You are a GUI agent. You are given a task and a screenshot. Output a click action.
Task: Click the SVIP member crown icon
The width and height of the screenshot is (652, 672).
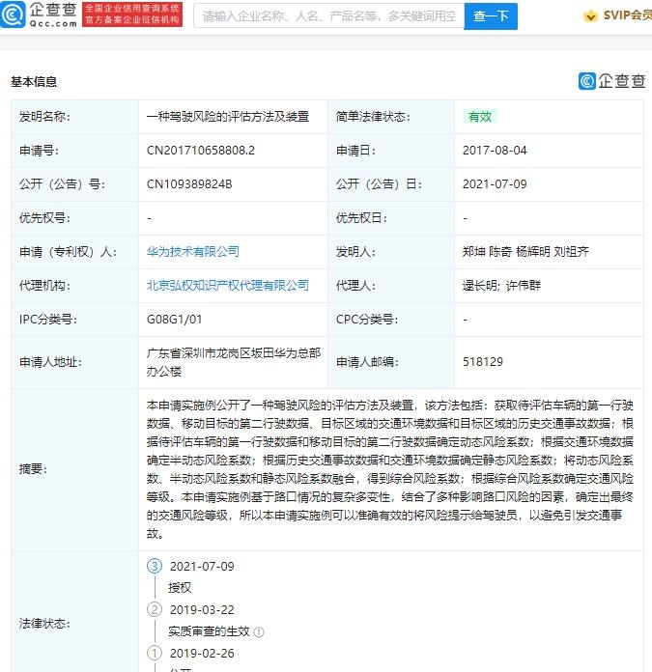click(x=590, y=15)
